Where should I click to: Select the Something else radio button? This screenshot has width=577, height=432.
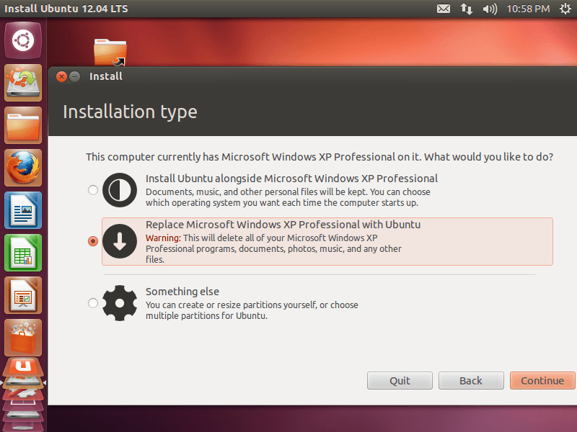(x=93, y=303)
